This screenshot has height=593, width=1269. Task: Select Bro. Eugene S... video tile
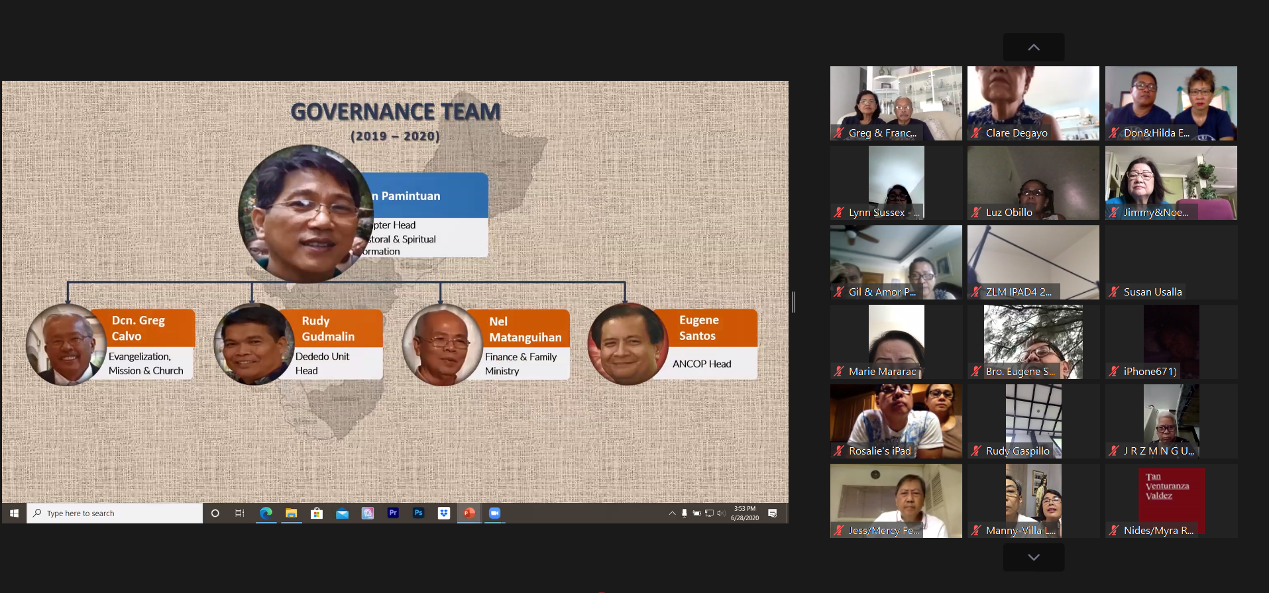pos(1033,342)
